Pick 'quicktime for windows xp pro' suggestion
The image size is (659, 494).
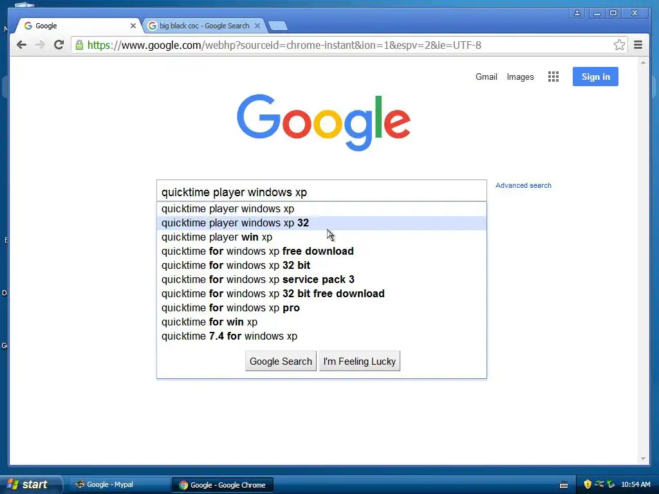tap(322, 308)
